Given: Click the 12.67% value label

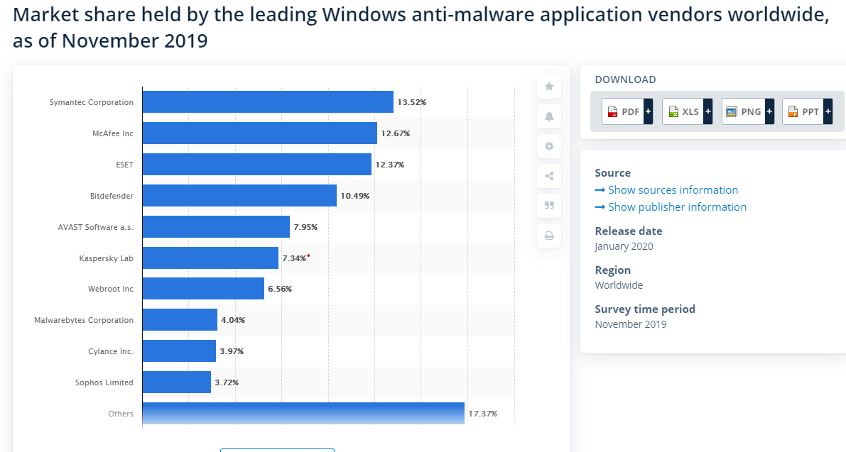Looking at the screenshot, I should pos(396,133).
